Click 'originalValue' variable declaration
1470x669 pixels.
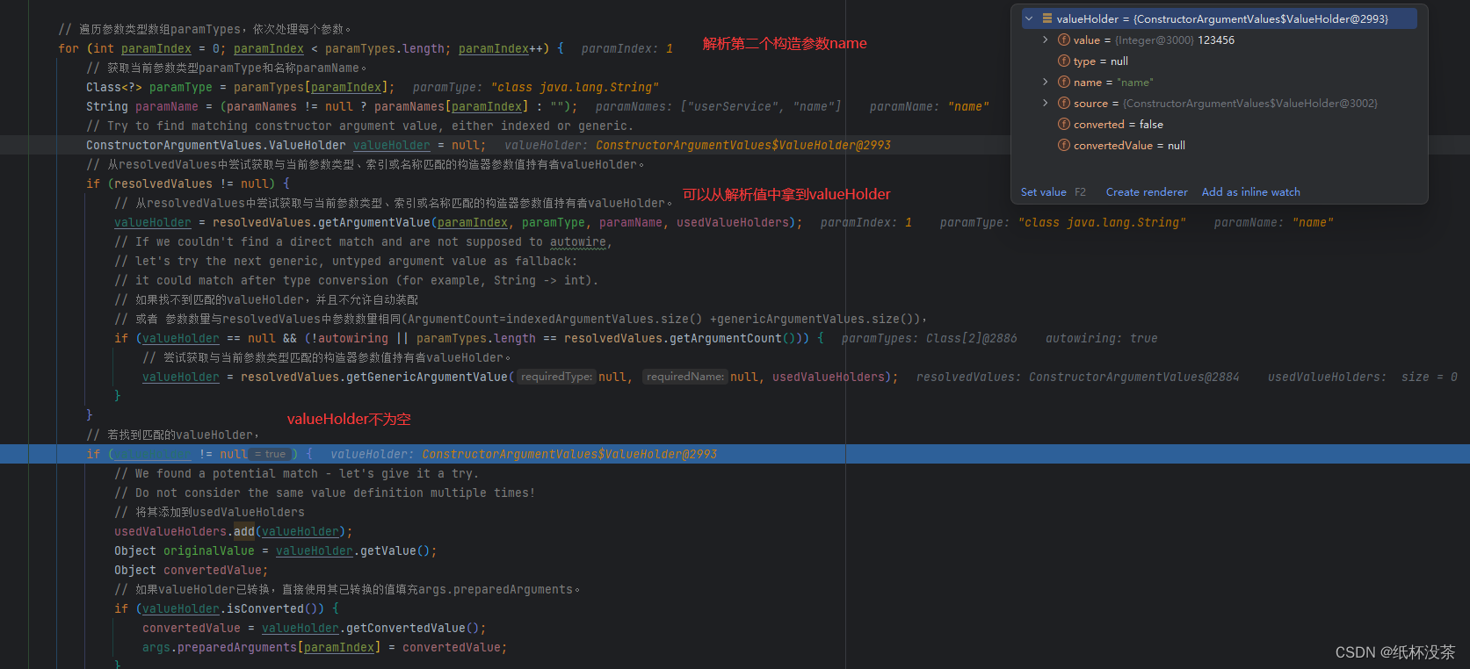pos(208,550)
